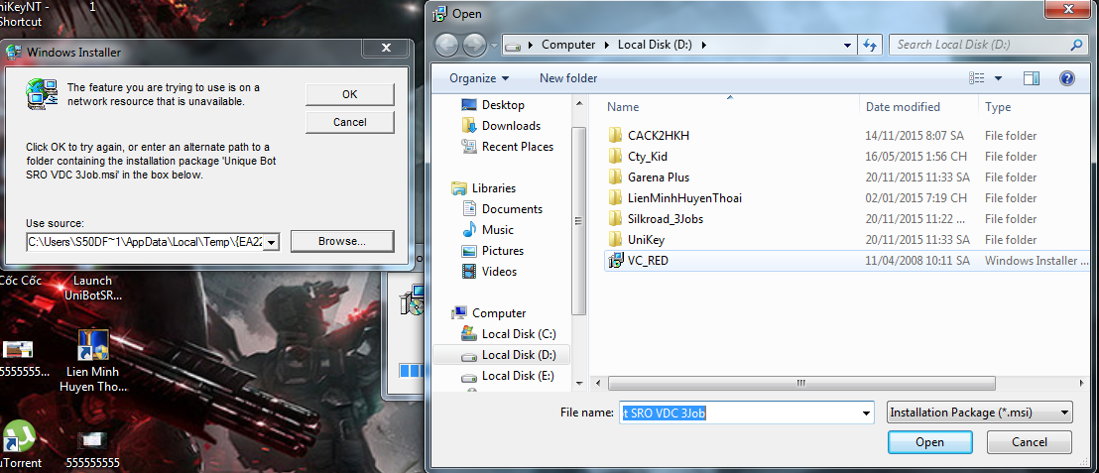Image resolution: width=1099 pixels, height=473 pixels.
Task: Click the navigation pane scroll up arrow
Action: (579, 103)
